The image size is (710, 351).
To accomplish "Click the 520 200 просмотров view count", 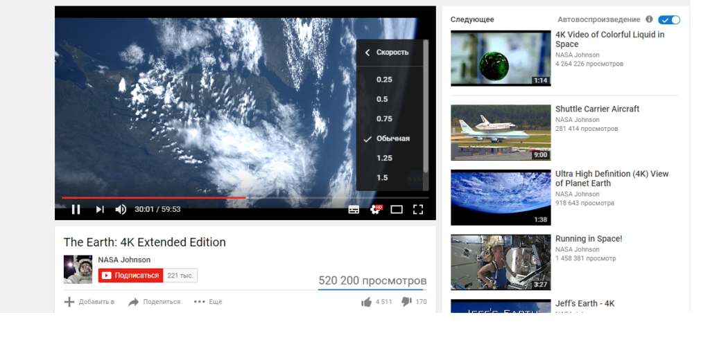I will 372,280.
